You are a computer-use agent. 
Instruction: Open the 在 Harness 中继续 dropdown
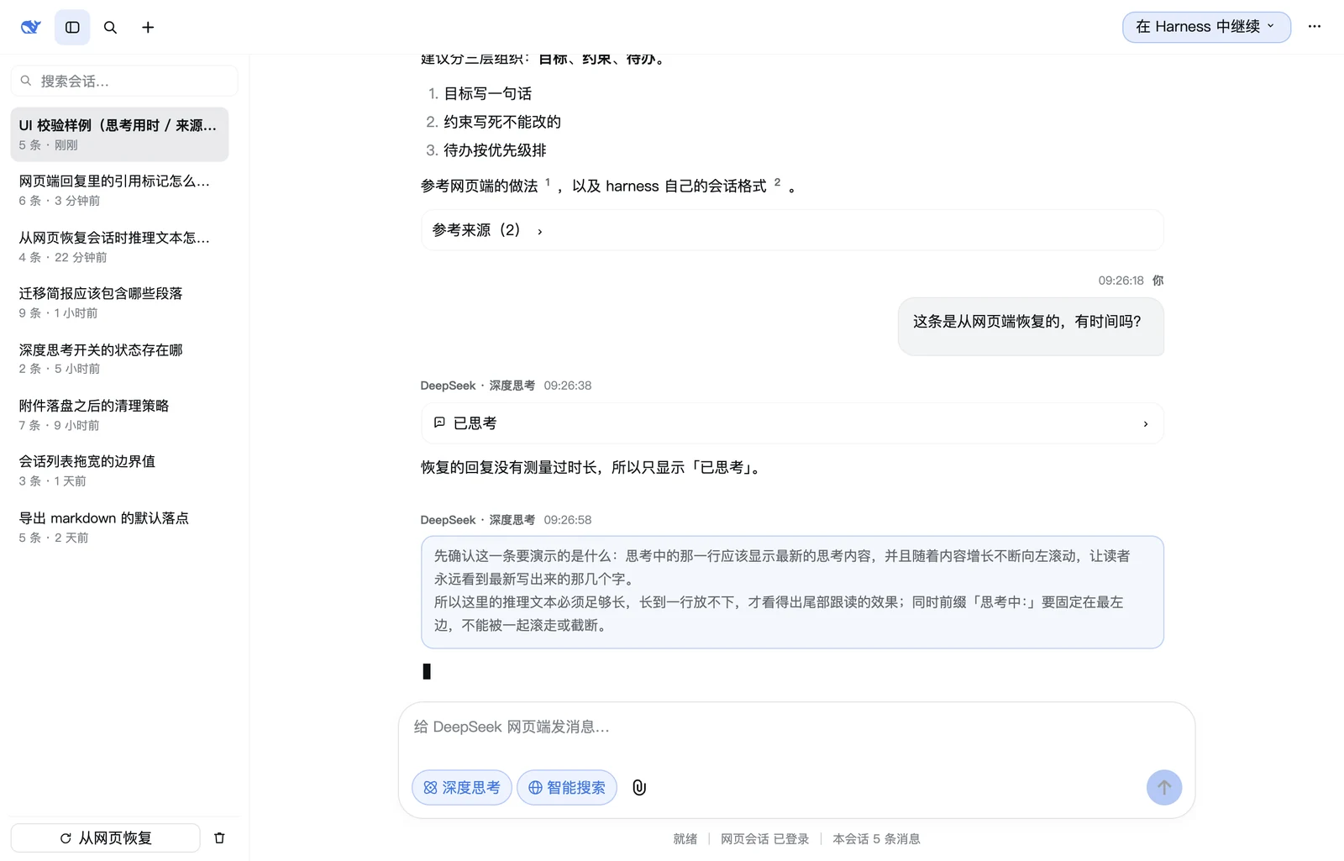1206,27
